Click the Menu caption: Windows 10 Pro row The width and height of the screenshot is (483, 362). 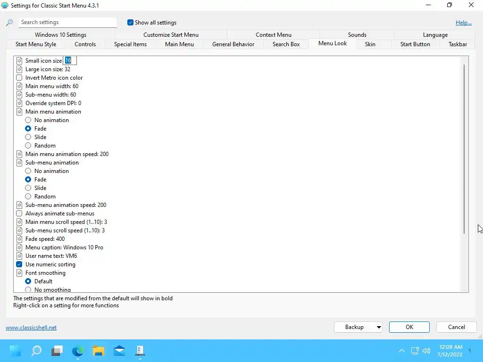[x=64, y=247]
